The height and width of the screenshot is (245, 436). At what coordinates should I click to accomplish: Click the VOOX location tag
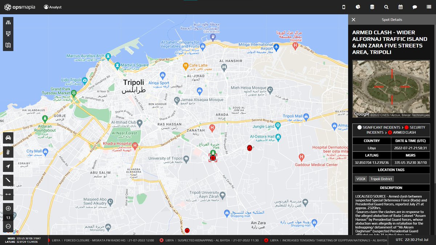tap(361, 179)
